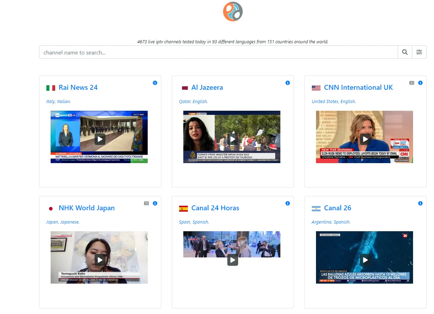The height and width of the screenshot is (314, 434).
Task: Click the 'Spain, Spanish.' subtitle
Action: click(194, 222)
